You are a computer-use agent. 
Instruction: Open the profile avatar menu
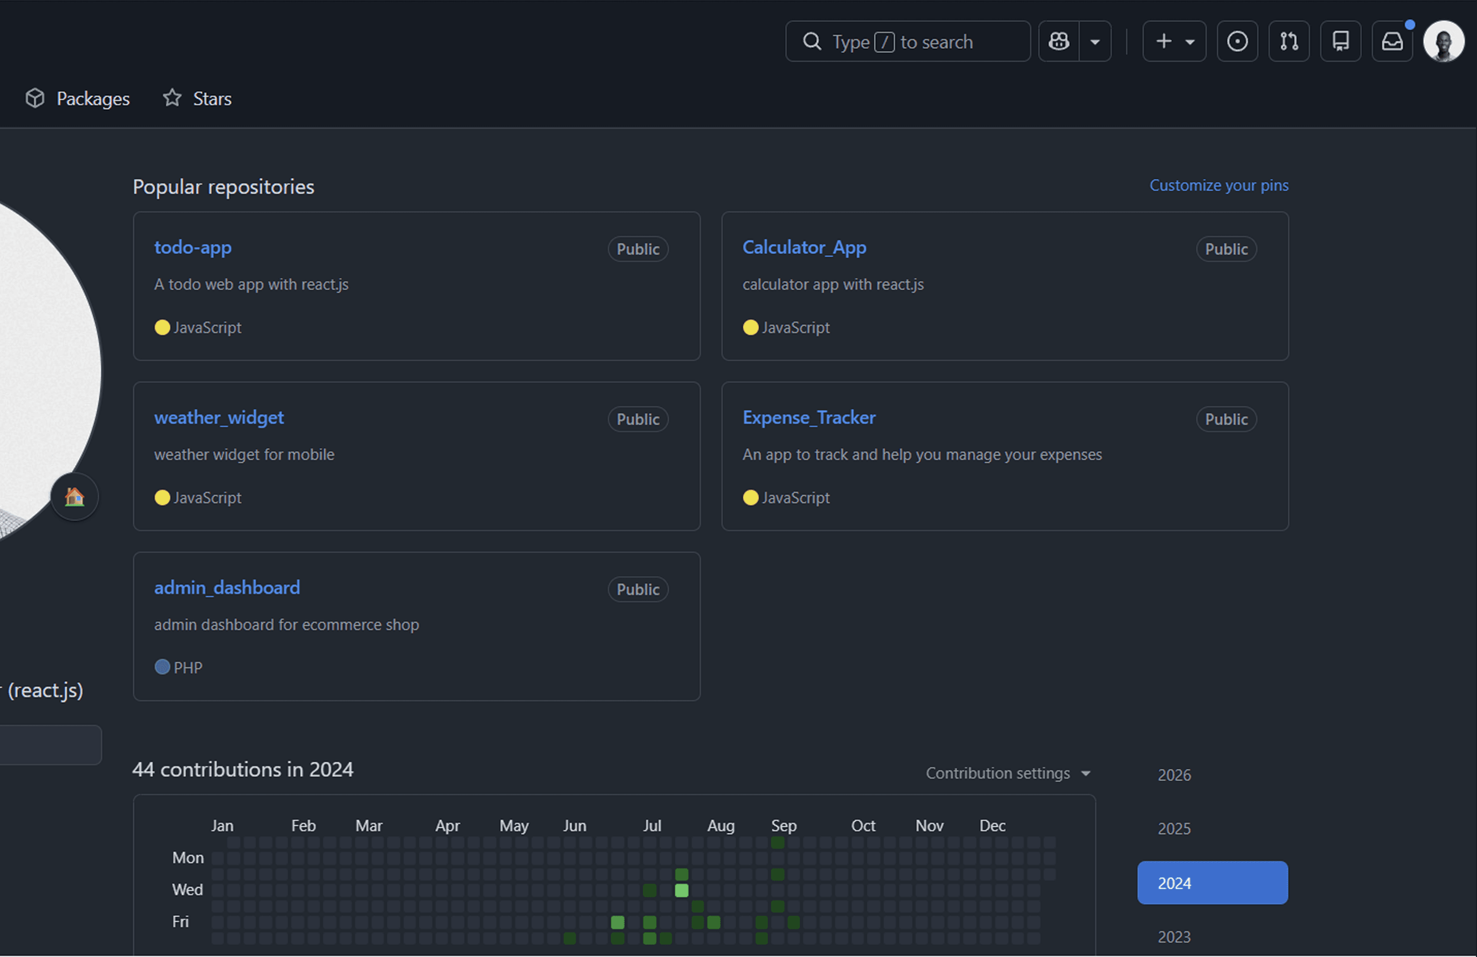click(x=1444, y=41)
